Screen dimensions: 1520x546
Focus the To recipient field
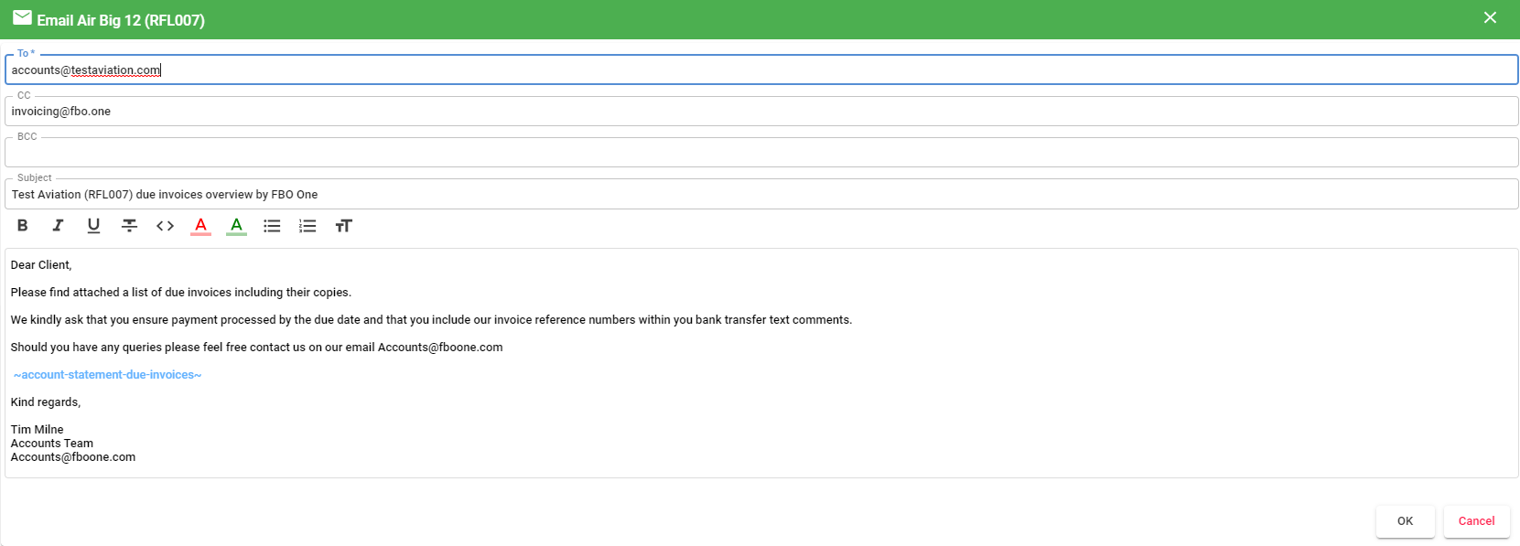click(761, 70)
